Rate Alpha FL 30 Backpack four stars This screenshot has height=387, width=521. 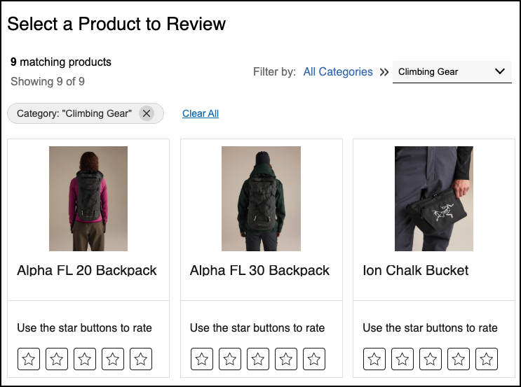[x=286, y=359]
